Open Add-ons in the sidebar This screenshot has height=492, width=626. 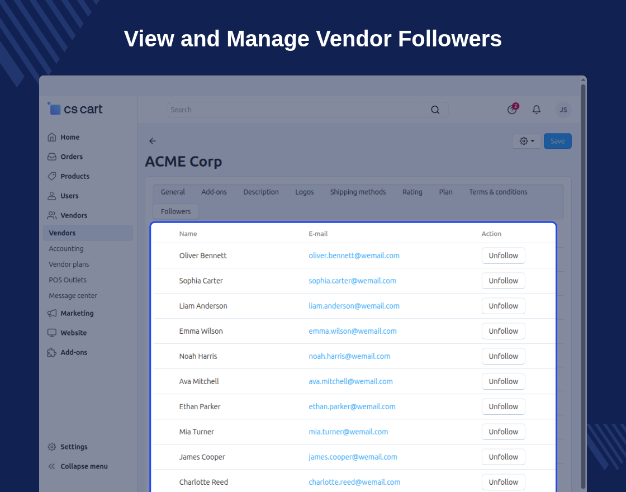pos(67,352)
